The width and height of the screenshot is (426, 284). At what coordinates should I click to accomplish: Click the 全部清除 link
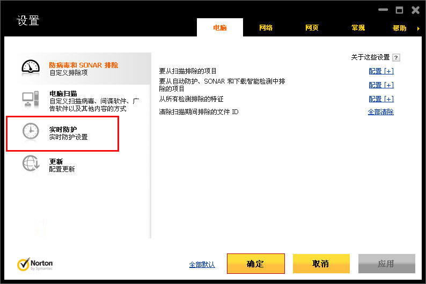point(380,112)
